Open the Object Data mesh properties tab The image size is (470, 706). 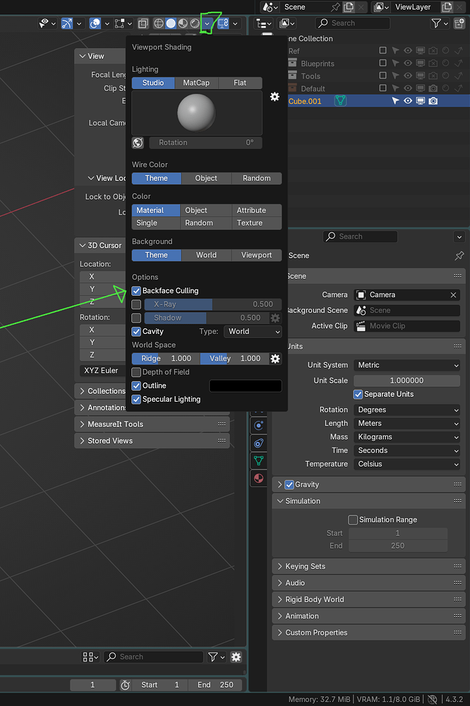pos(258,460)
